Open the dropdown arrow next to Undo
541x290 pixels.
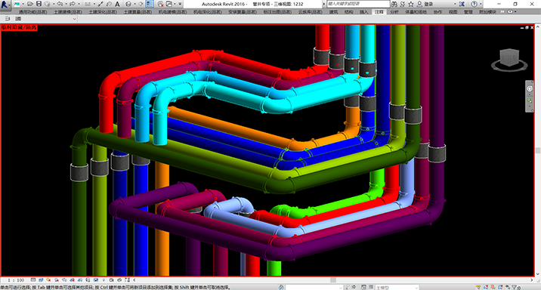coord(66,4)
